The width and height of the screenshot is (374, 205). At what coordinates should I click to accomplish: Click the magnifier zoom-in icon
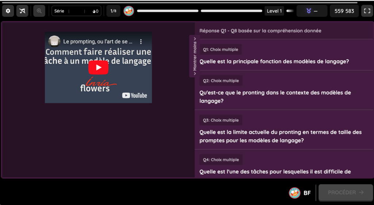[39, 11]
